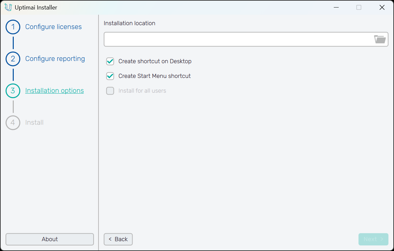Screen dimensions: 394x251
Task: Open the About dialog
Action: tap(50, 239)
